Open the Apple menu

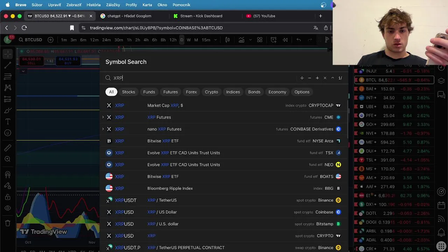7,5
